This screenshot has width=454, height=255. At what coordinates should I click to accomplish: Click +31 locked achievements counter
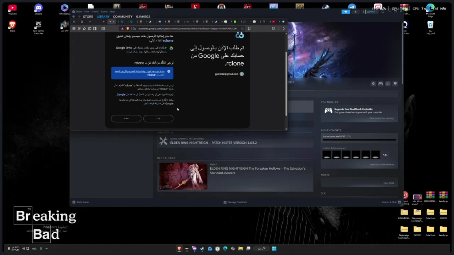click(385, 155)
